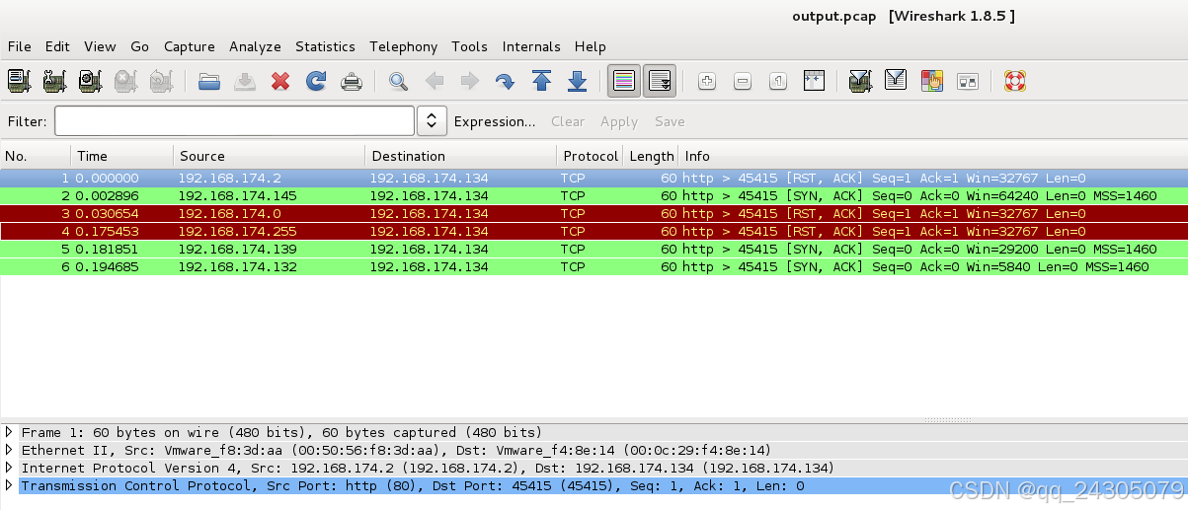
Task: Show capture options dialog icon
Action: coord(54,81)
